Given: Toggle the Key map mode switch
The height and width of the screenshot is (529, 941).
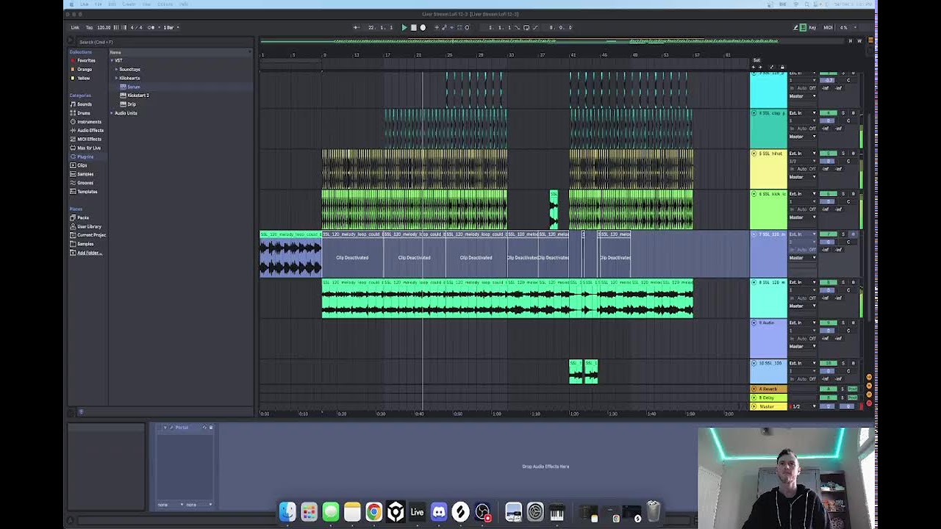Looking at the screenshot, I should [x=812, y=27].
